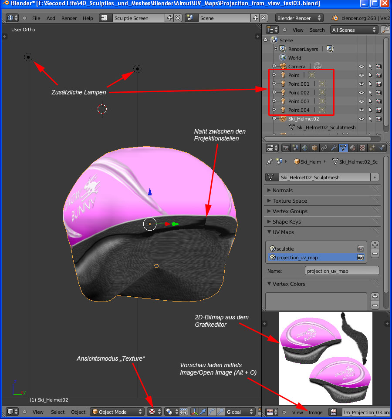Click the World properties globe icon
The image size is (392, 419).
click(x=305, y=148)
